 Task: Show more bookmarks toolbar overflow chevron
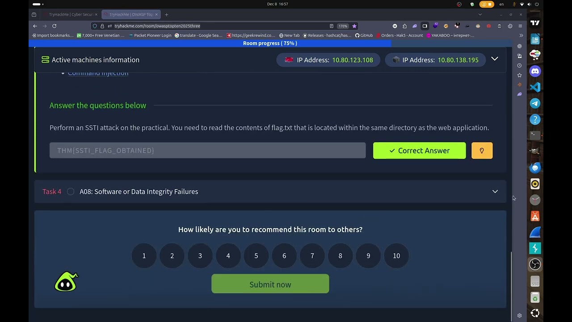[521, 35]
